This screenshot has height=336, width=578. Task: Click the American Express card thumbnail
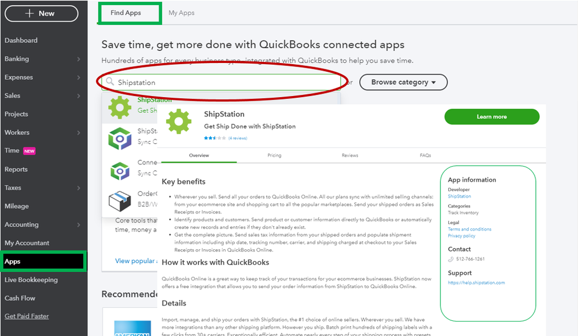pyautogui.click(x=132, y=328)
